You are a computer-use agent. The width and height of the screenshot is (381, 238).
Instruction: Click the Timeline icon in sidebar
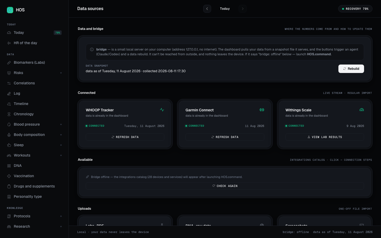(9, 104)
